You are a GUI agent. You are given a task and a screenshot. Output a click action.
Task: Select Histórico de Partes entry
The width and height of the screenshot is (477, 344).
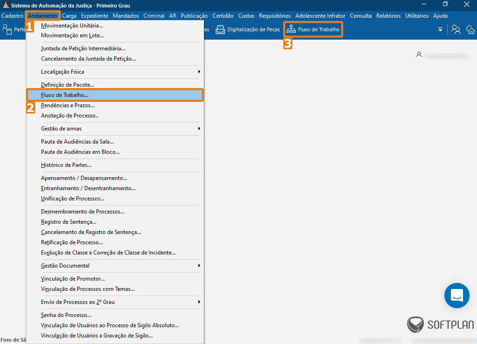(x=115, y=165)
